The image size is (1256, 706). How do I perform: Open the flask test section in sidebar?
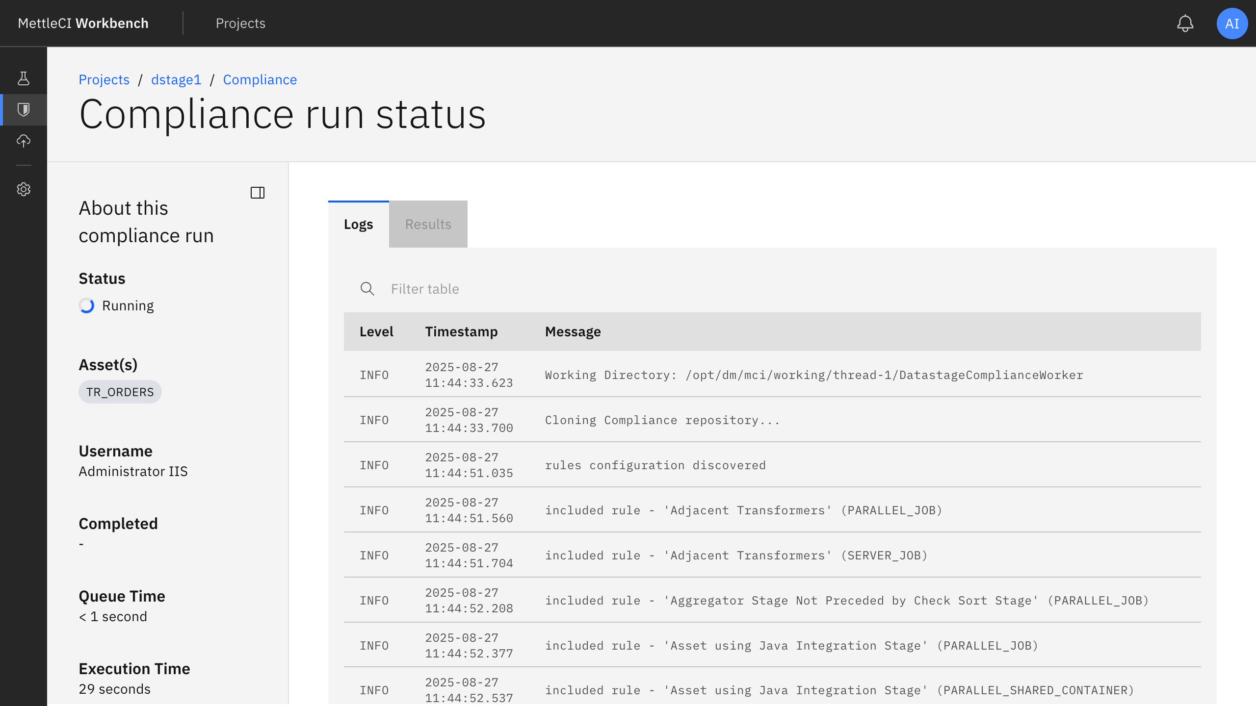click(x=24, y=77)
